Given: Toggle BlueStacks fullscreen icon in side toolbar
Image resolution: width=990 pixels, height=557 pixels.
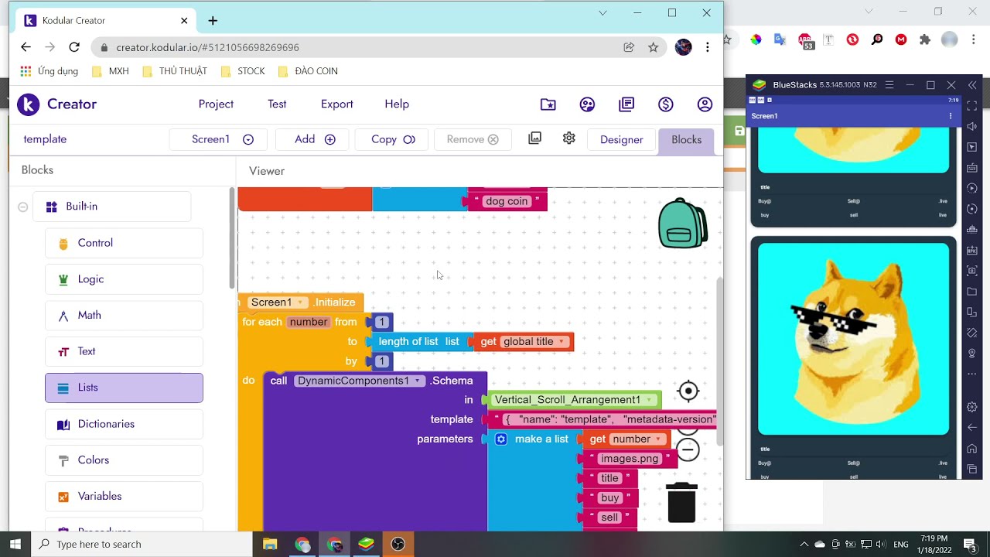Looking at the screenshot, I should pos(972,105).
